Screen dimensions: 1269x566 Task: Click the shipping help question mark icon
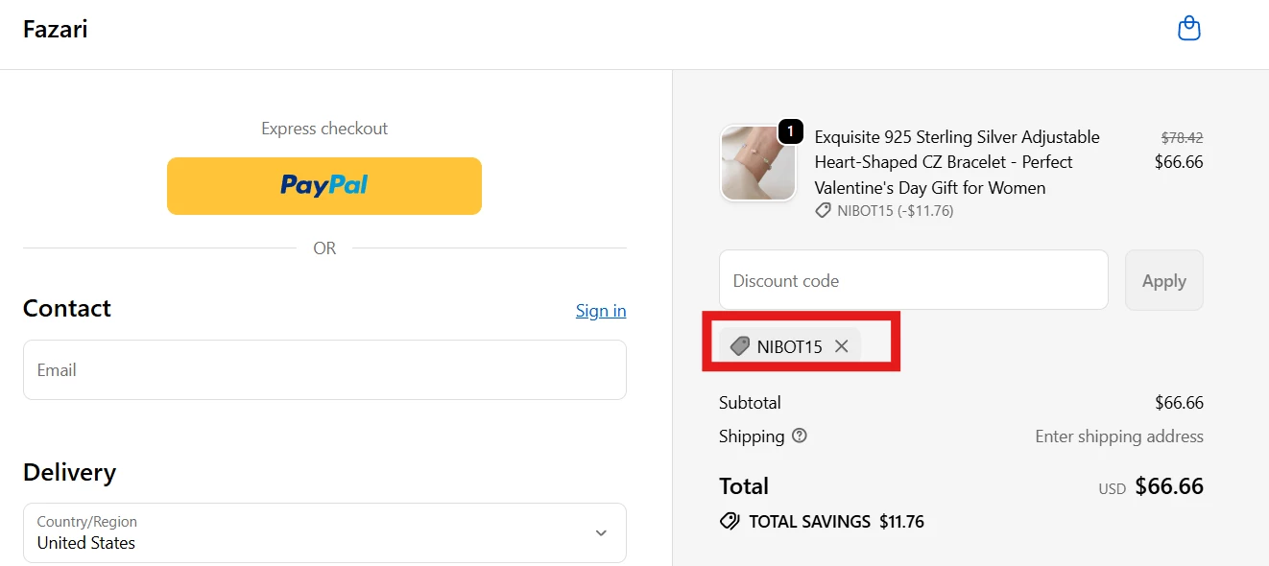click(x=801, y=436)
